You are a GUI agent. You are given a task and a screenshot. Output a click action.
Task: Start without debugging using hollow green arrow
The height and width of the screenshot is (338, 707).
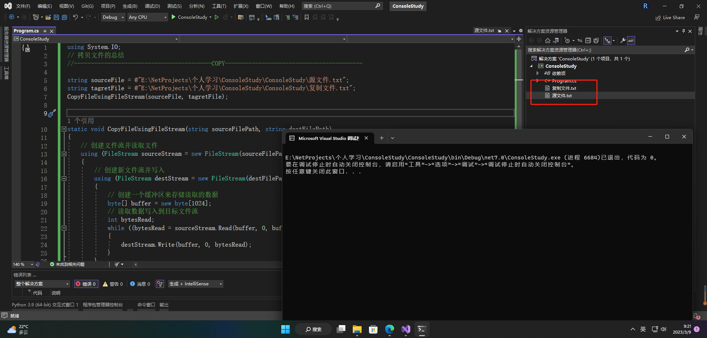tap(217, 17)
